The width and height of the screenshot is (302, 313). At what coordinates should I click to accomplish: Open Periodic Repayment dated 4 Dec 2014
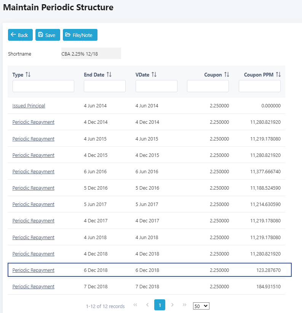click(33, 122)
